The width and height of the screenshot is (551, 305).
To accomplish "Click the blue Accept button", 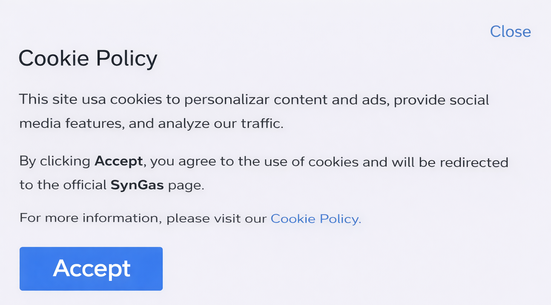I will pyautogui.click(x=91, y=268).
